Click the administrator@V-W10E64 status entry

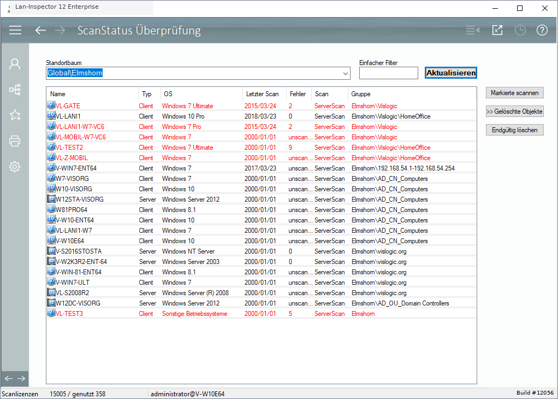(x=187, y=394)
